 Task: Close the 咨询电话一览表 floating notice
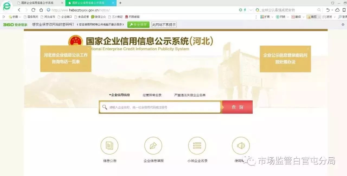tap(88, 49)
